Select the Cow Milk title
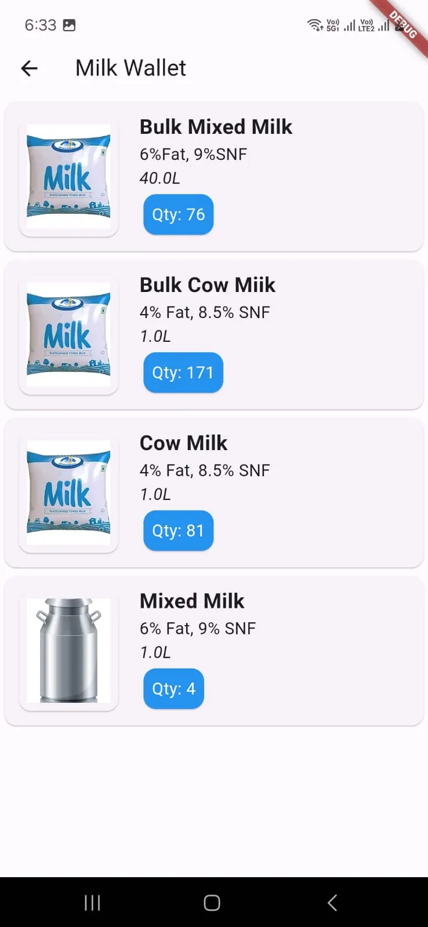The image size is (428, 927). (x=184, y=443)
